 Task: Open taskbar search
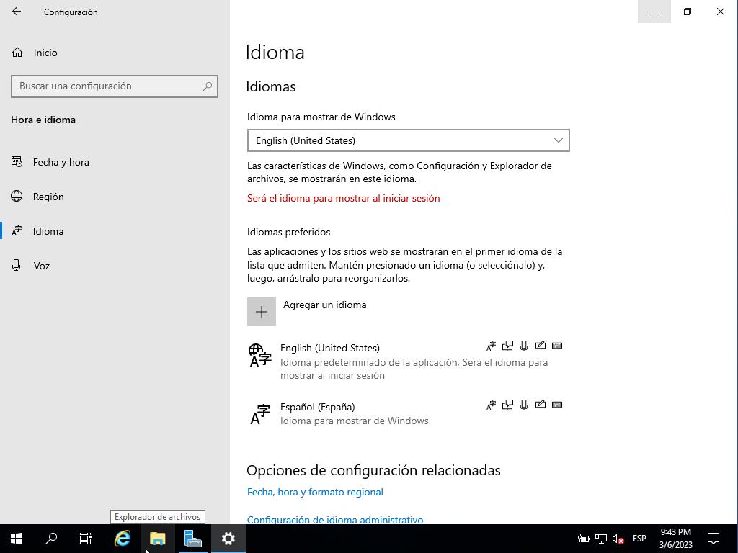[51, 539]
